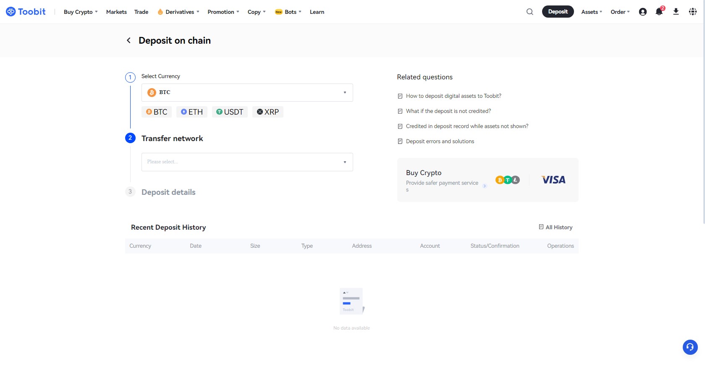Click the All History document icon
This screenshot has height=372, width=705.
point(541,227)
